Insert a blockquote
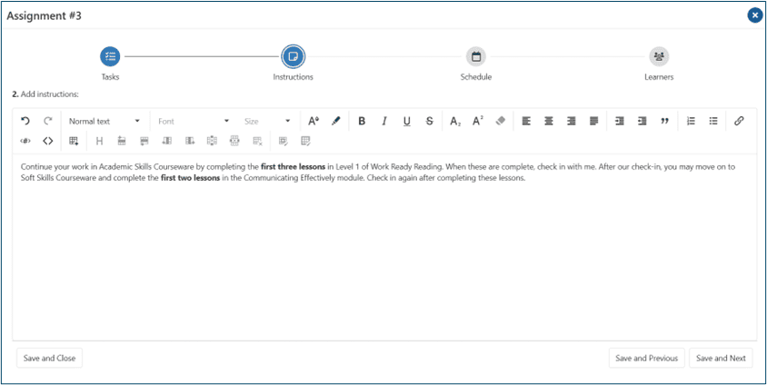The width and height of the screenshot is (767, 385). coord(665,121)
